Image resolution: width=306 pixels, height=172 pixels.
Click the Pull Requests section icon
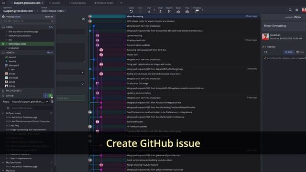3,91
